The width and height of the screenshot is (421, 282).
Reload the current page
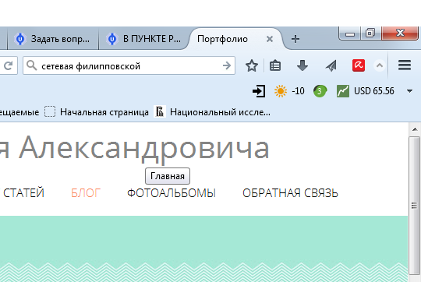click(x=8, y=65)
